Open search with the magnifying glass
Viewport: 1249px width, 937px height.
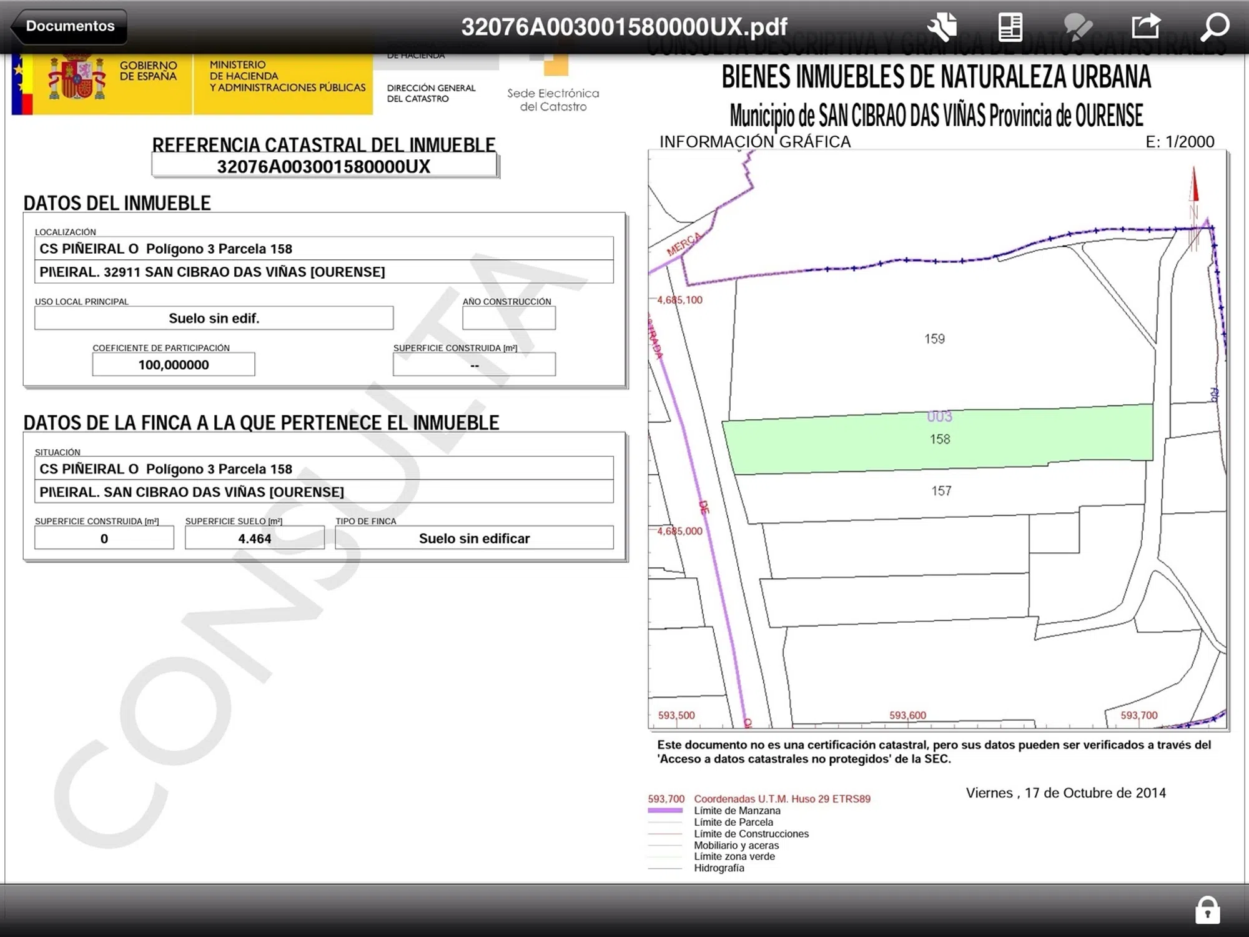pos(1215,27)
